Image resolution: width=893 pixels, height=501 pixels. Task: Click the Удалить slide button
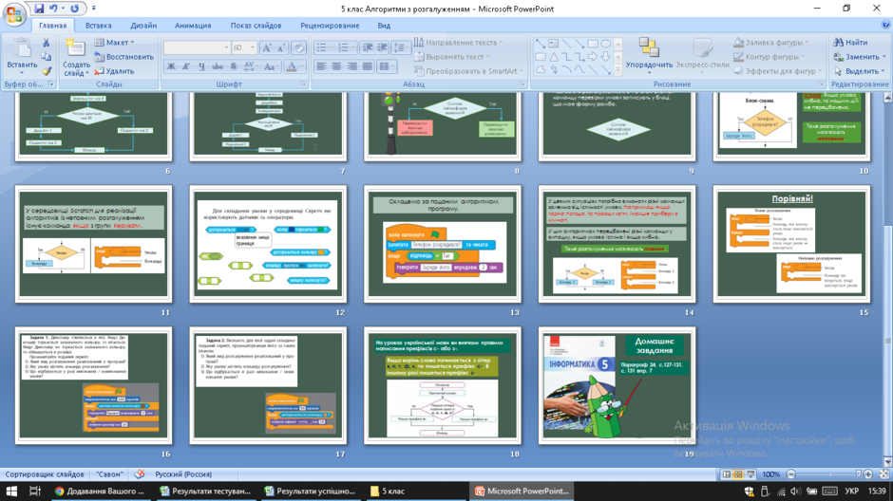point(114,71)
